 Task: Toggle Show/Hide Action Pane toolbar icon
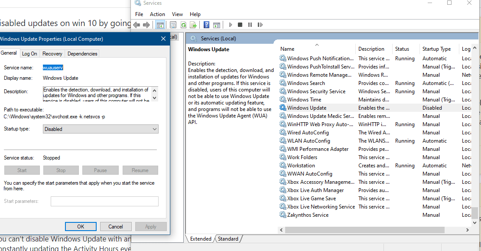tap(217, 25)
